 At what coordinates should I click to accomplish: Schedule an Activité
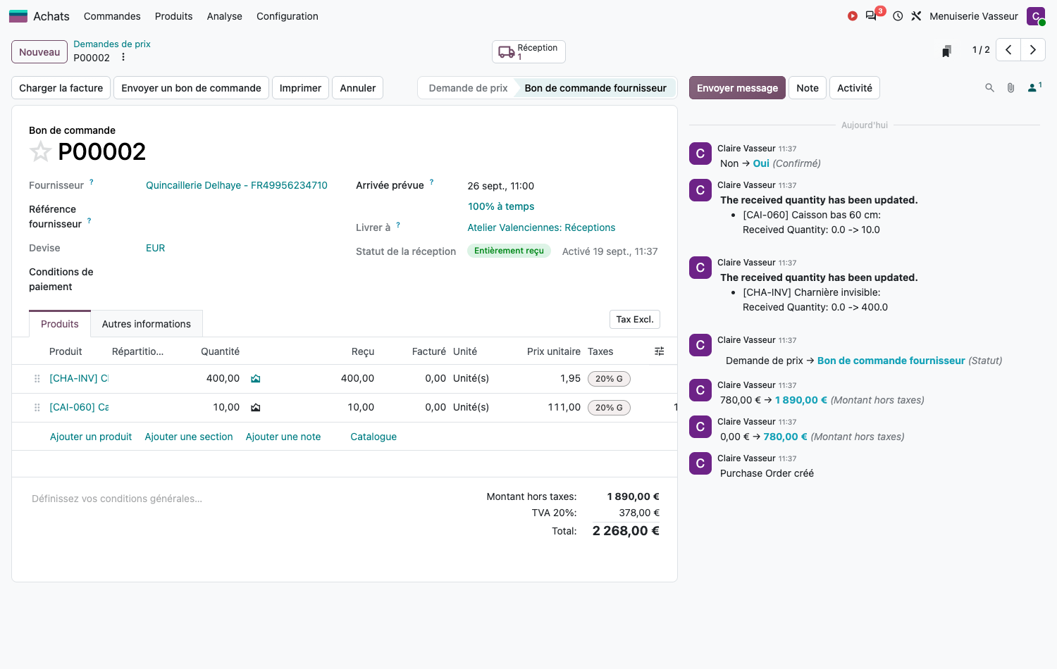[x=855, y=88]
